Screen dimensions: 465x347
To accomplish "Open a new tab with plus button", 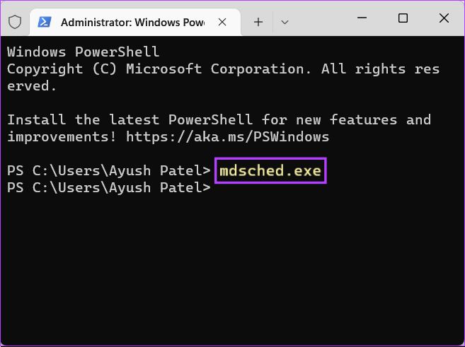I will click(258, 22).
